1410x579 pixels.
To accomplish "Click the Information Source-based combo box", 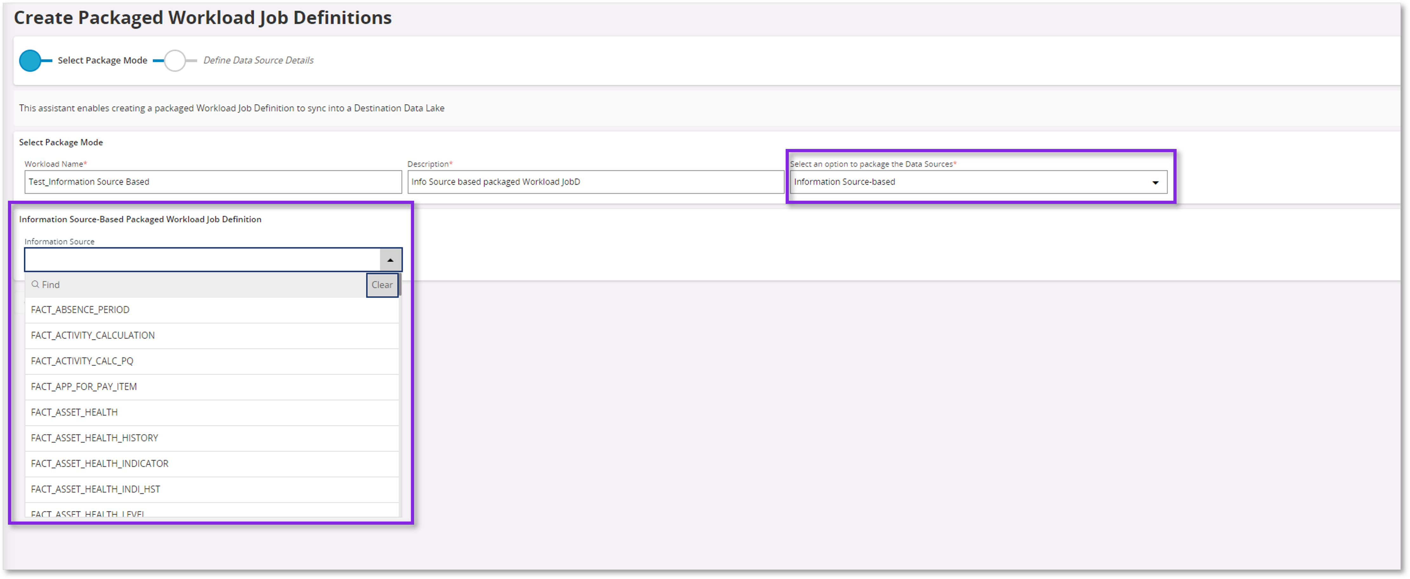I will [978, 182].
